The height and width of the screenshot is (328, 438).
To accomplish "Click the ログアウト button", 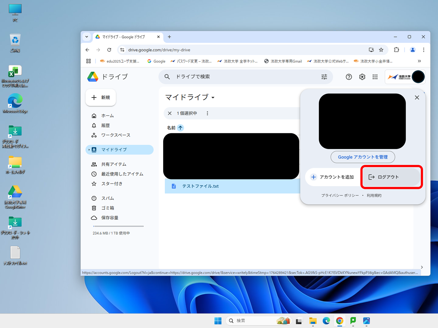I will [x=391, y=177].
